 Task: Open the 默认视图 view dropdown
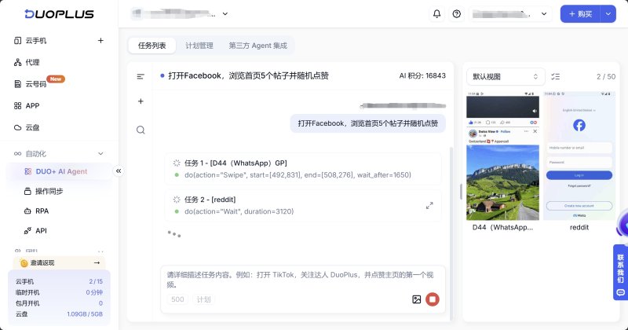pos(506,76)
